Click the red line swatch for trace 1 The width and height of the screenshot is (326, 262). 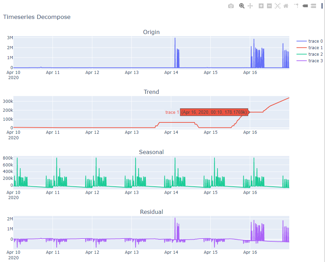coord(302,48)
